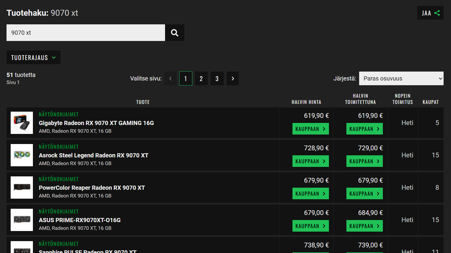Click NÄYTÖNOHJAIMET category above ASUS PRIME
Screen dimensions: 451x253
point(59,211)
